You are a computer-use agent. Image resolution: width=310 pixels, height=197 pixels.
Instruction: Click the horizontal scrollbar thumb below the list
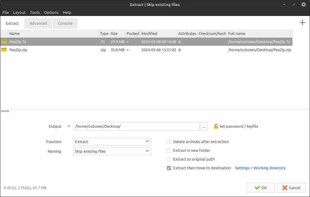pos(5,111)
